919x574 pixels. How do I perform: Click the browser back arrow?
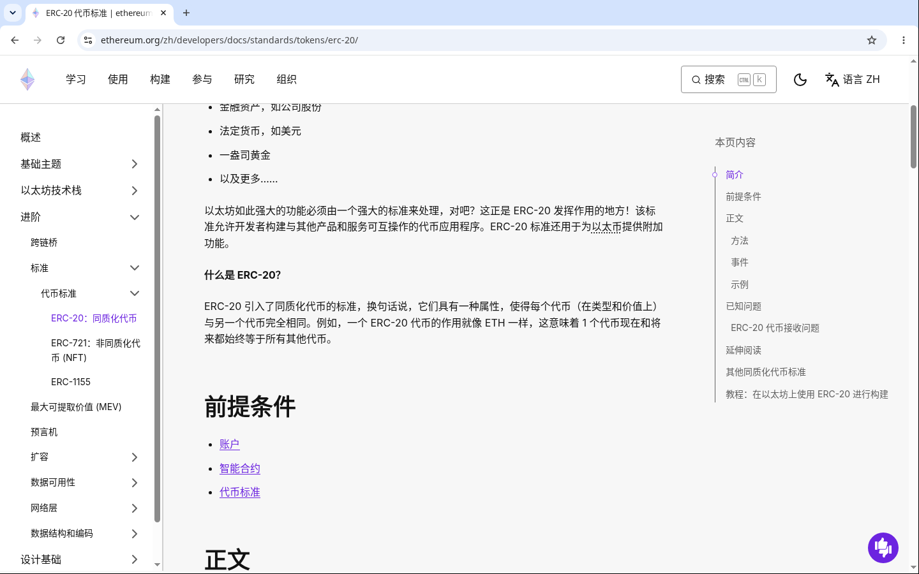15,40
